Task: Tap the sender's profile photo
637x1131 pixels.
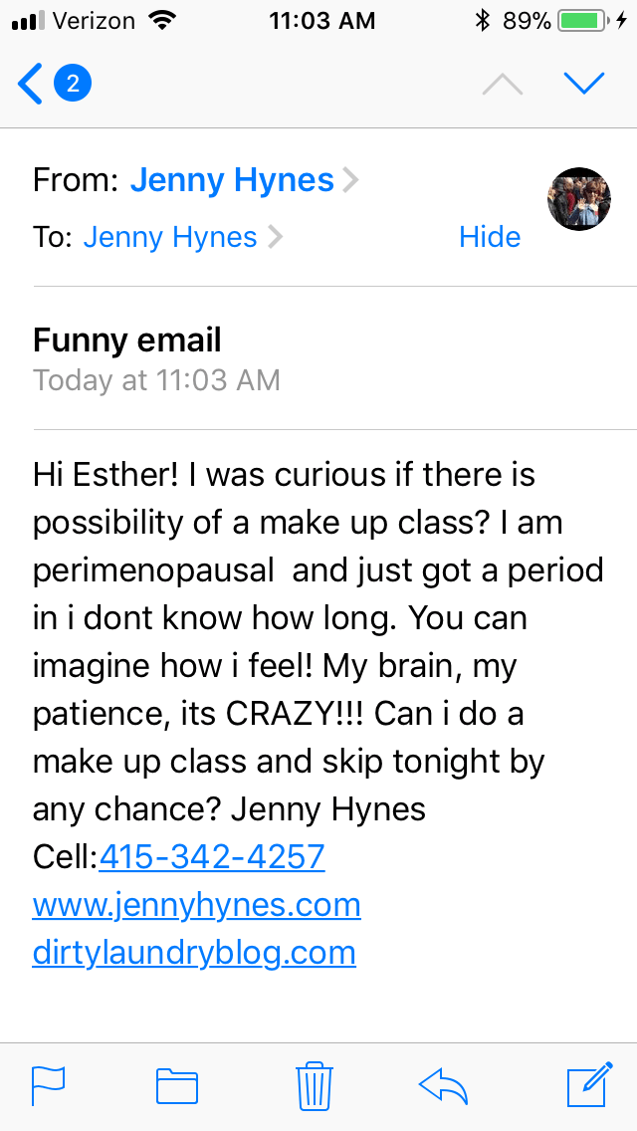Action: pyautogui.click(x=578, y=199)
